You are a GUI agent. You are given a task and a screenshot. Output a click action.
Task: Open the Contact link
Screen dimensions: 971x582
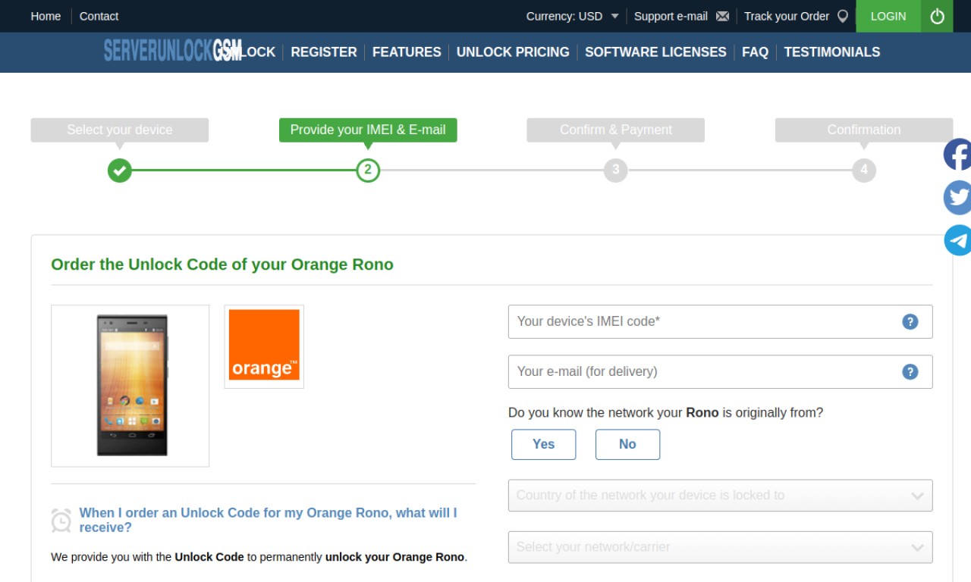99,16
